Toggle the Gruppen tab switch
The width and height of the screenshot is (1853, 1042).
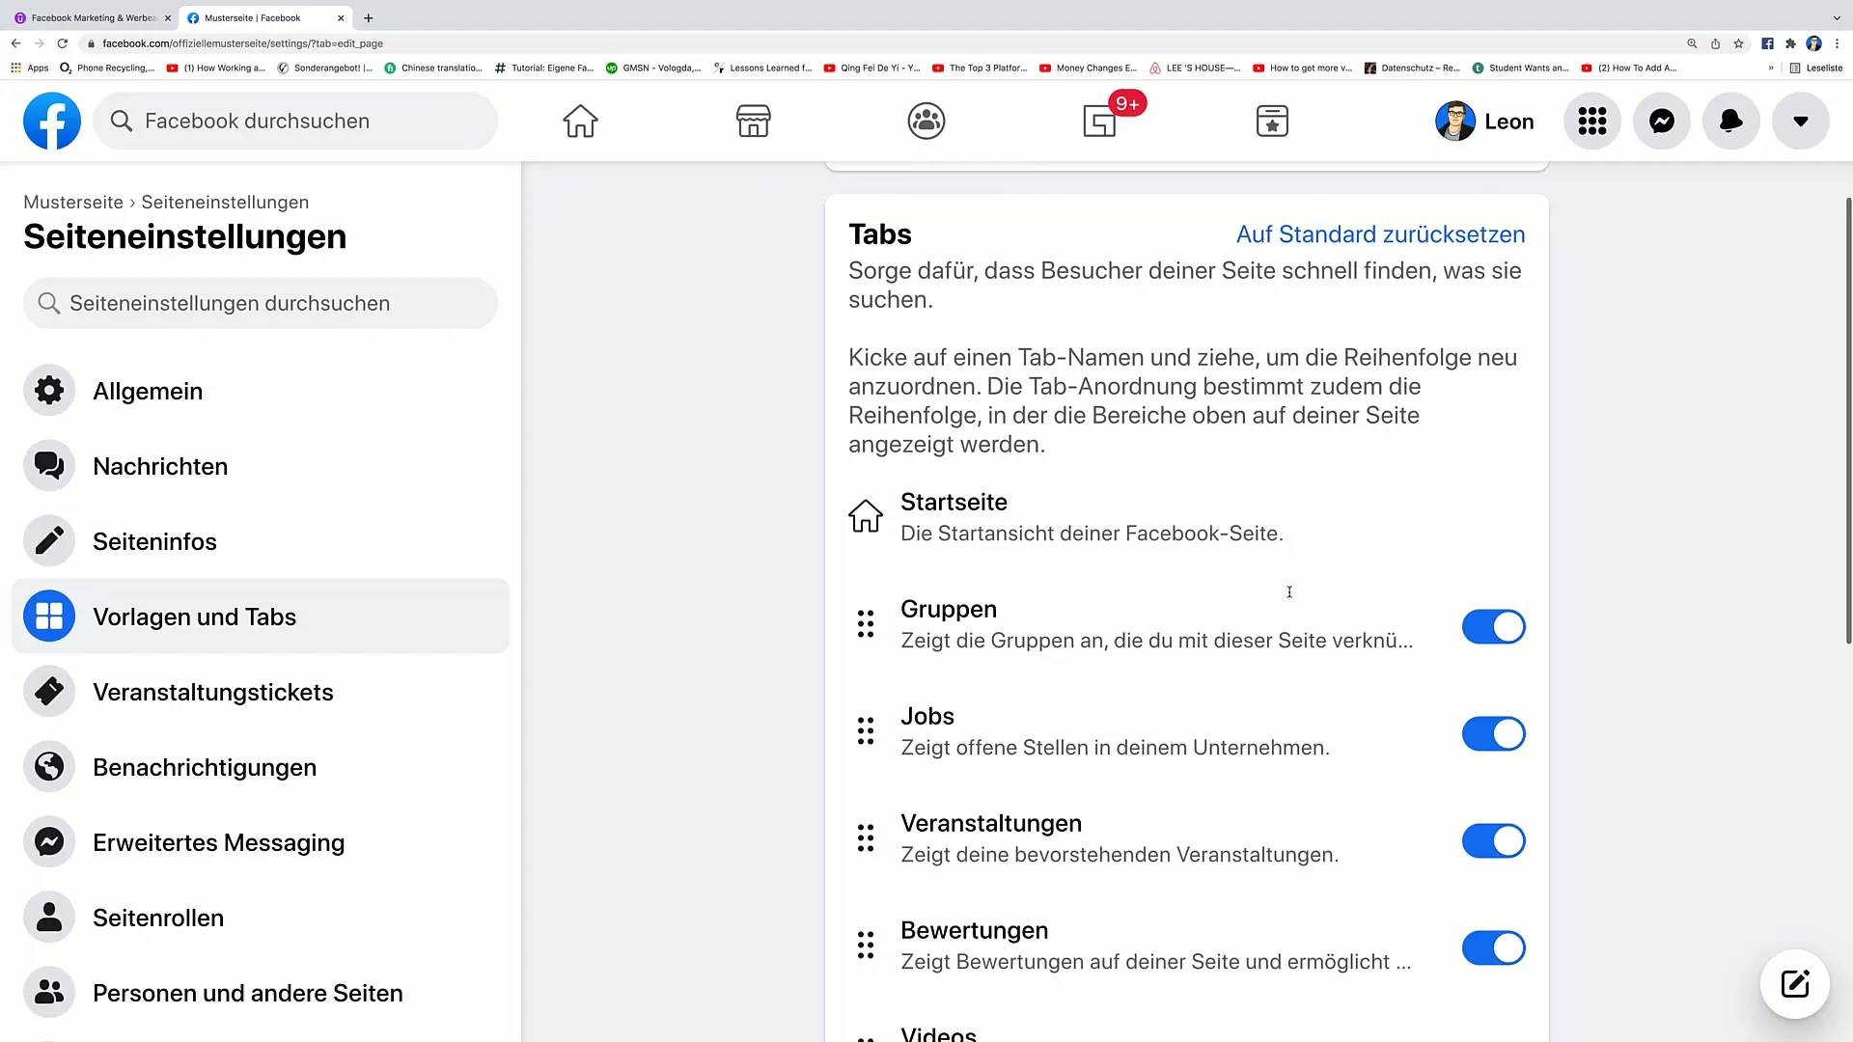coord(1493,627)
